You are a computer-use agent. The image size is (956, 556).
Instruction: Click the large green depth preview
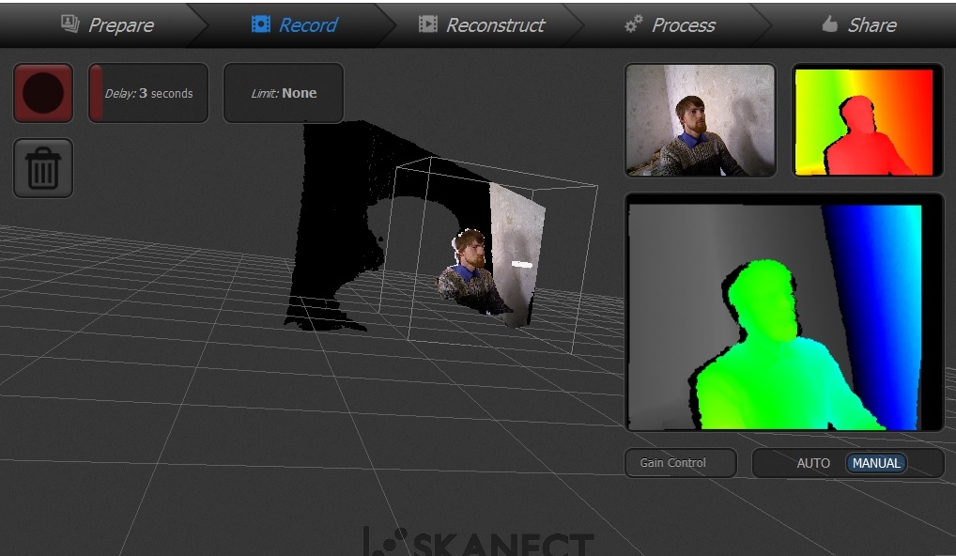pyautogui.click(x=785, y=313)
